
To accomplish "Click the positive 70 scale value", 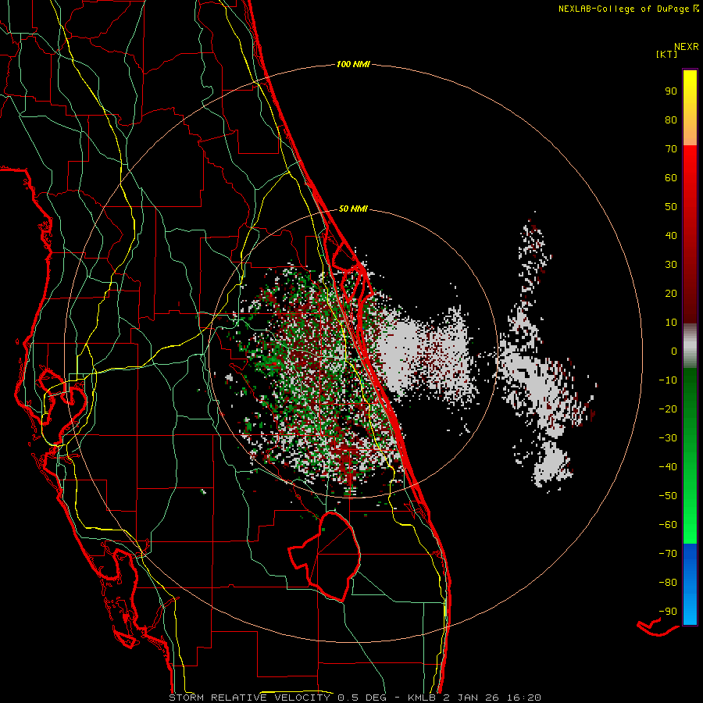I will click(671, 149).
